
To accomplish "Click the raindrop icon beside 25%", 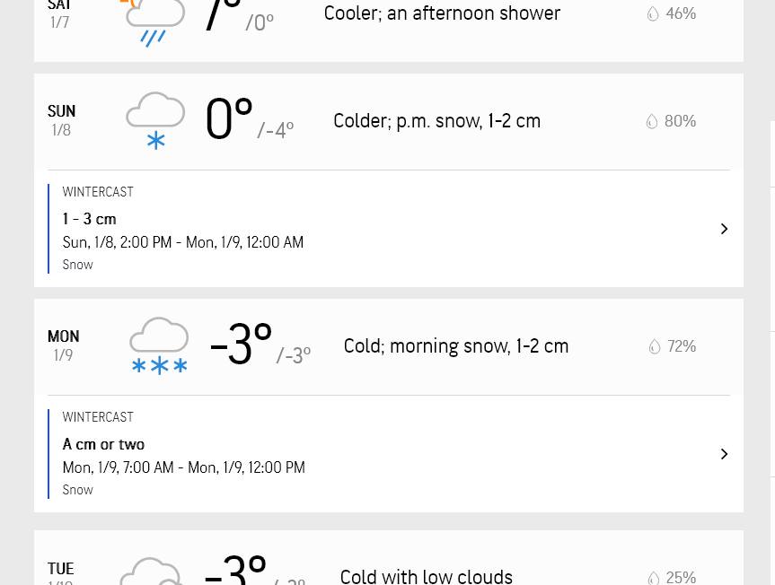I will tap(654, 577).
